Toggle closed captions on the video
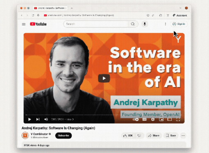The height and width of the screenshot is (153, 209). click(x=145, y=119)
